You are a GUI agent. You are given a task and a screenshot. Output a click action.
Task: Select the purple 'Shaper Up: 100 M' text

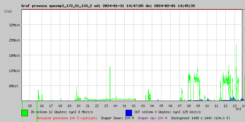coord(152,118)
